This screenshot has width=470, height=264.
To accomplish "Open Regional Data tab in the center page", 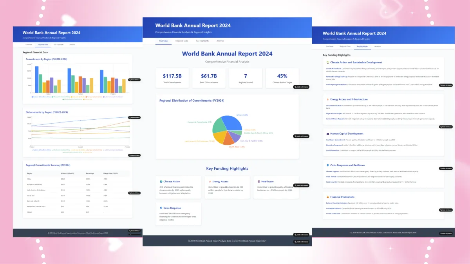I will 182,41.
